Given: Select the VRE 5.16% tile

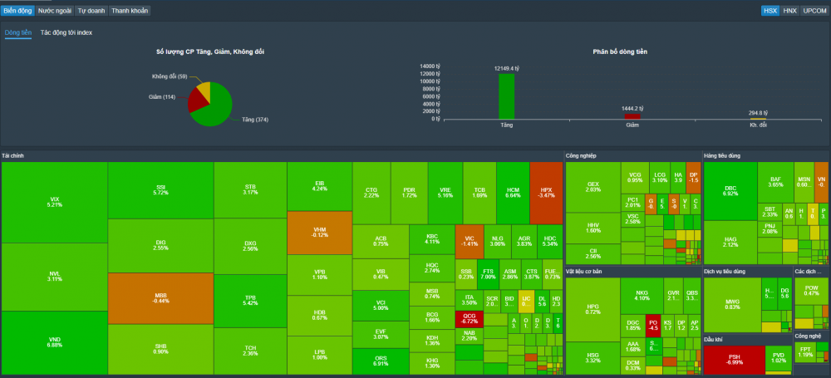Looking at the screenshot, I should tap(445, 193).
